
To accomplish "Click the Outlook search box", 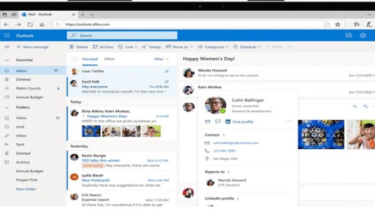I will click(x=122, y=36).
